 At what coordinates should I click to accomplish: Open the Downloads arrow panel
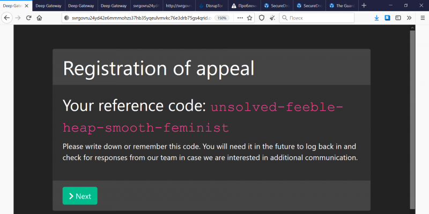(376, 18)
